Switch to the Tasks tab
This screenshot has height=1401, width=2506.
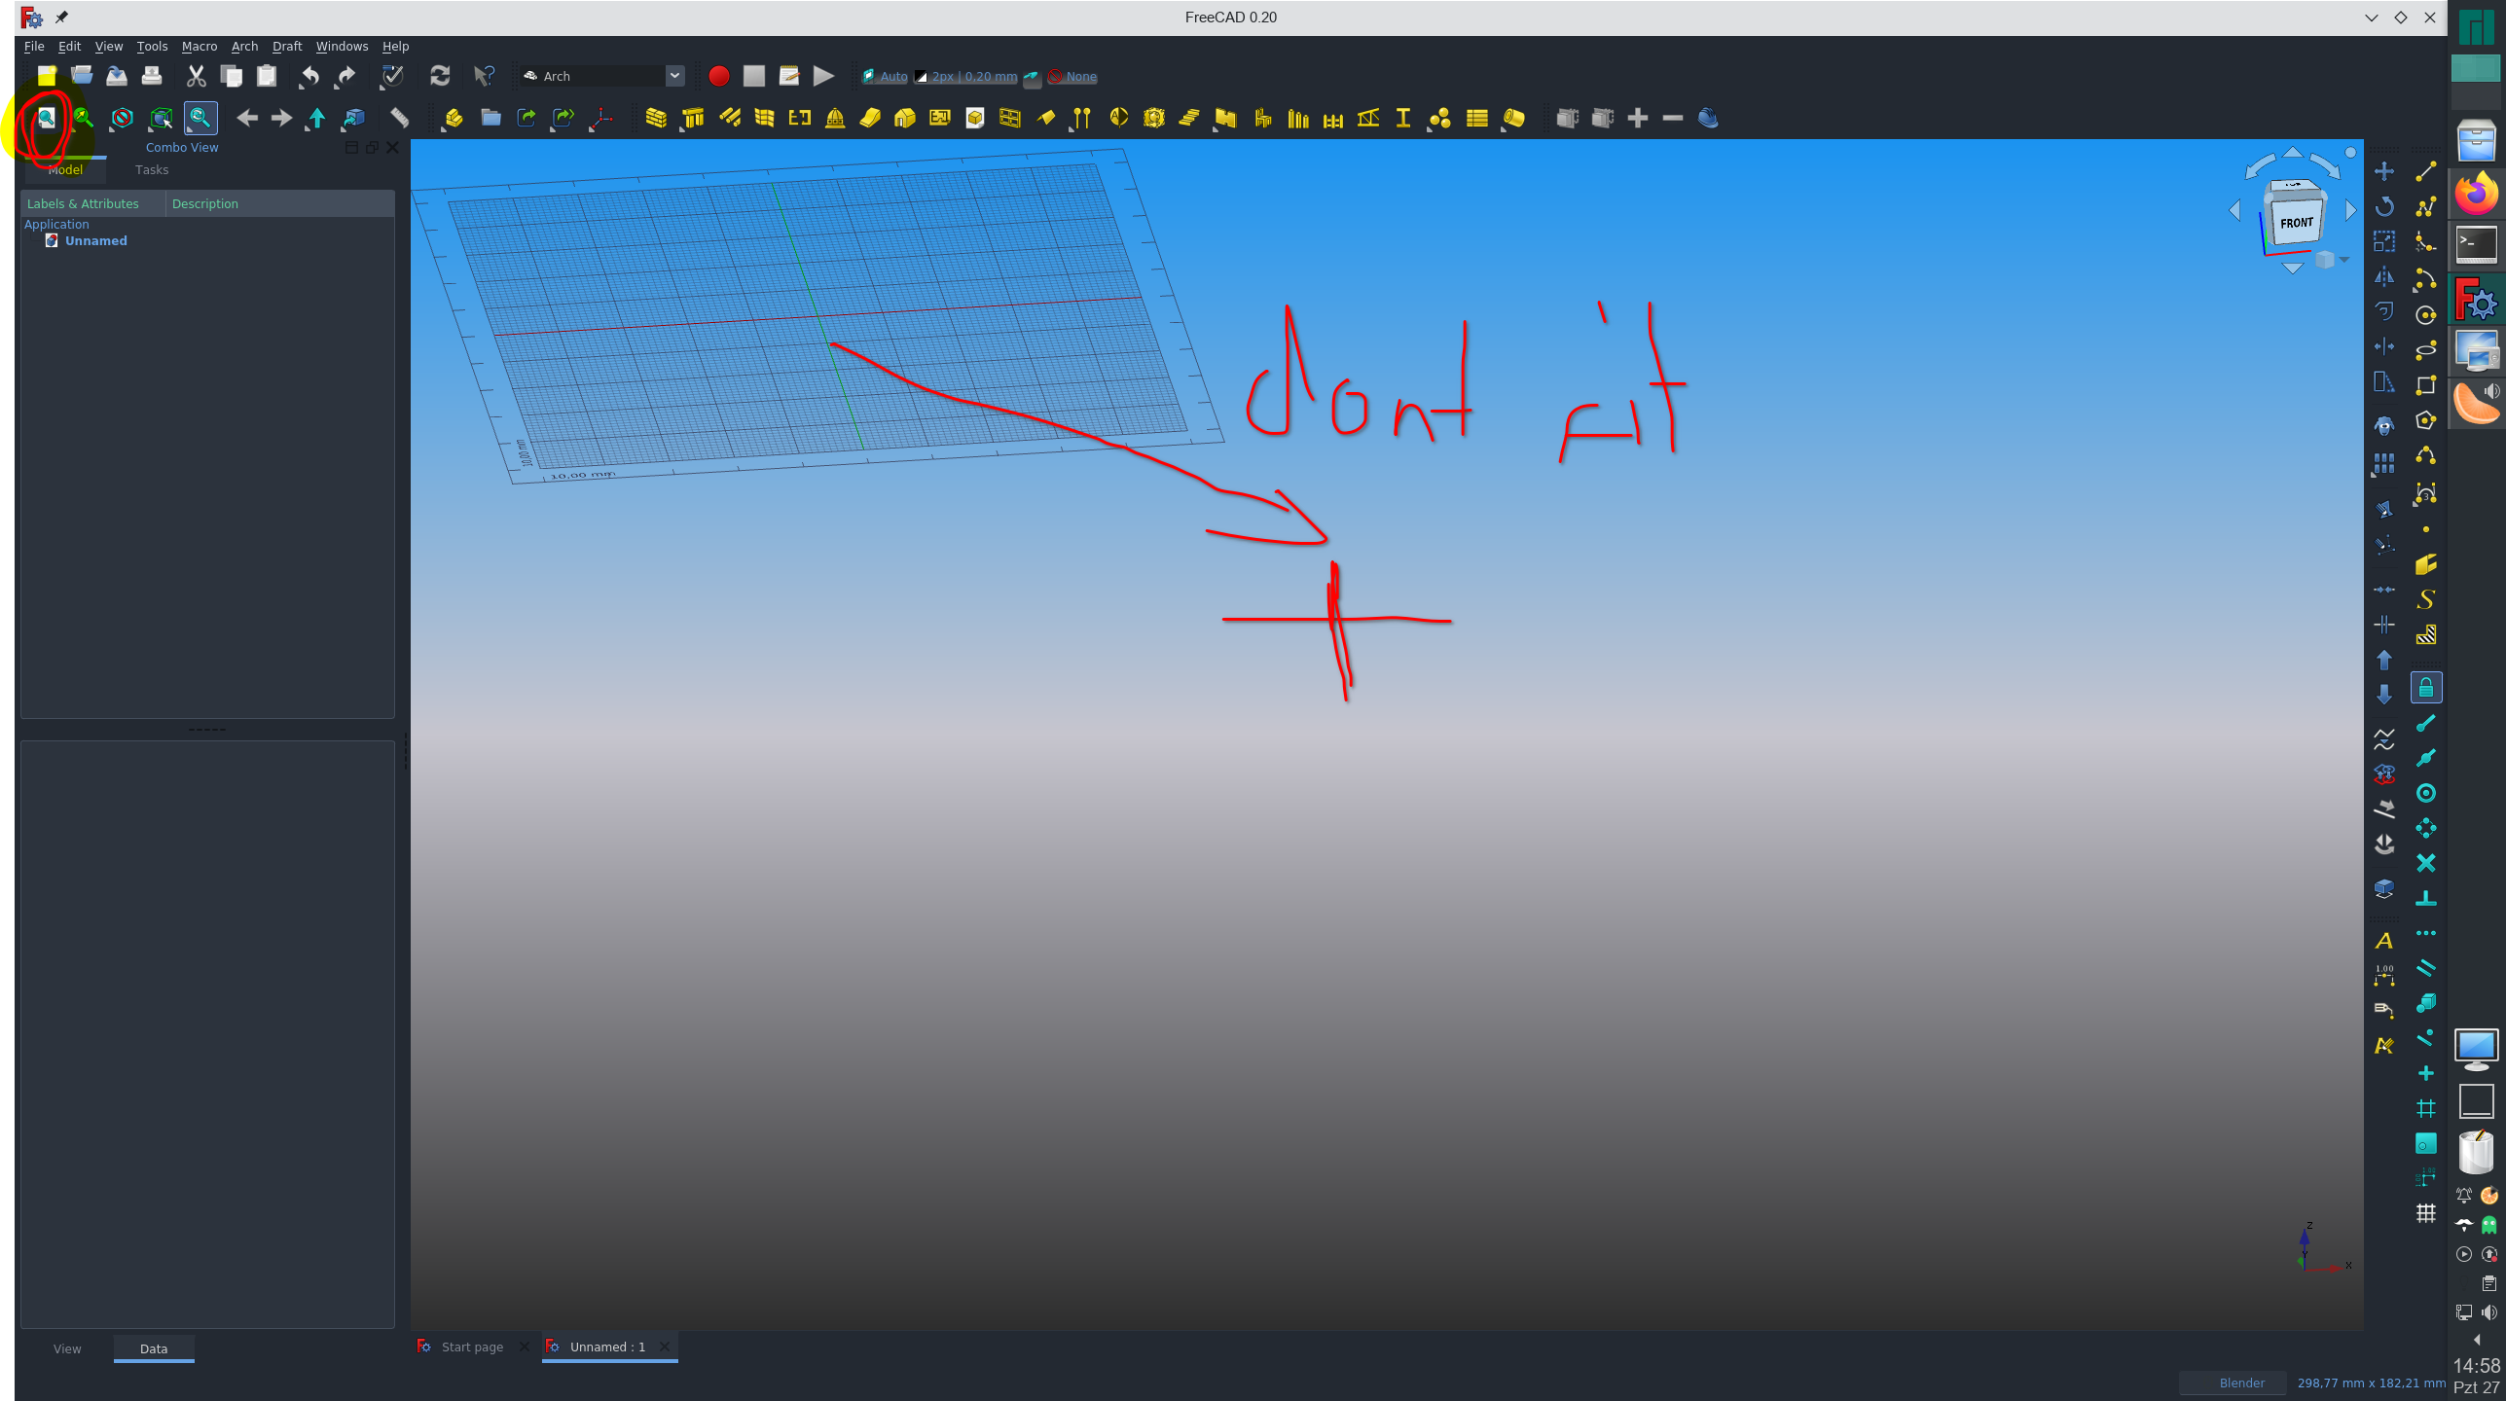[x=152, y=169]
